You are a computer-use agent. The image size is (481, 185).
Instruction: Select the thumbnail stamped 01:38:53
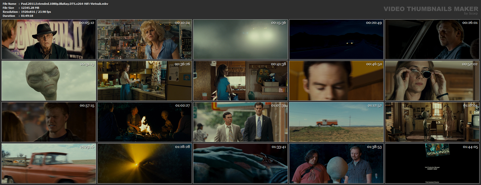point(336,163)
